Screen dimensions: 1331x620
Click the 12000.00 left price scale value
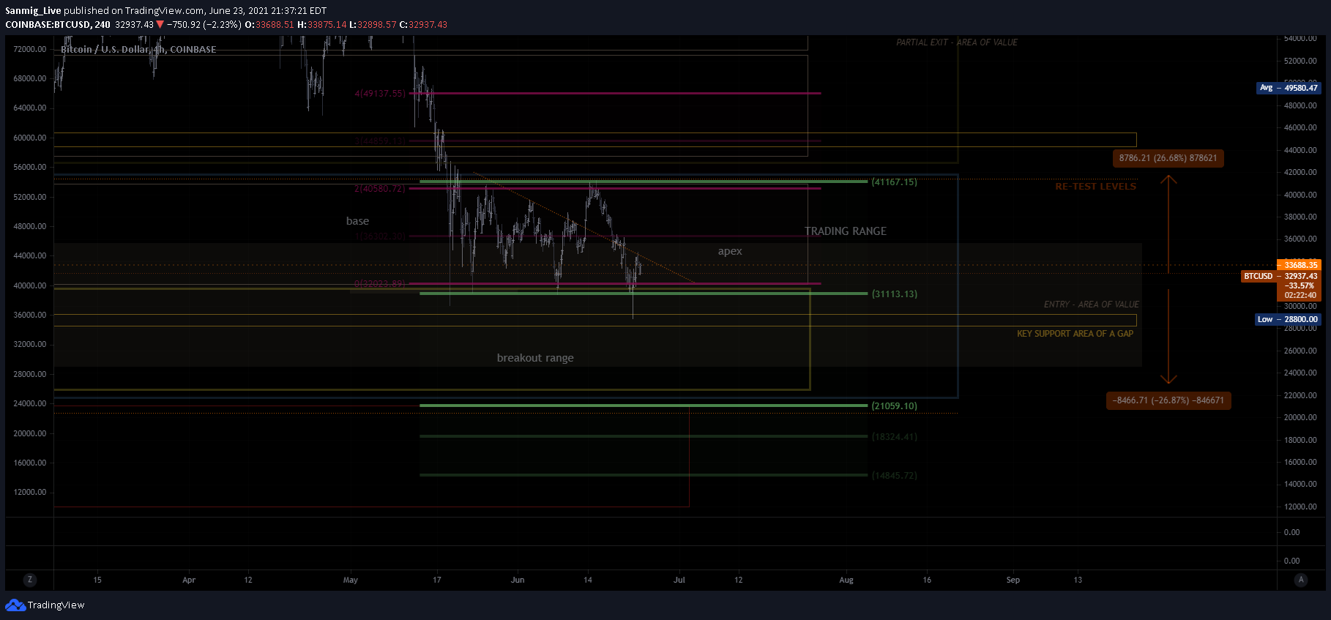tap(30, 492)
